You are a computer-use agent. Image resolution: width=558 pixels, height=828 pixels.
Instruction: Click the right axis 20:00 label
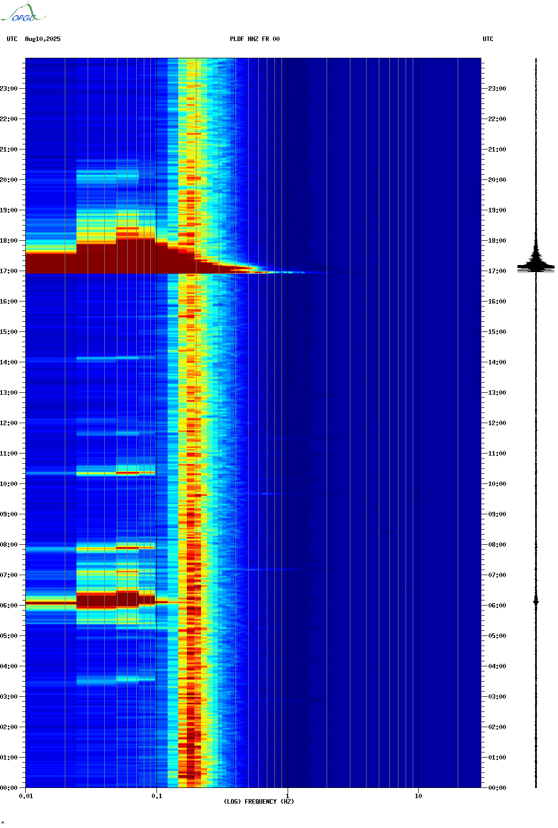(497, 180)
